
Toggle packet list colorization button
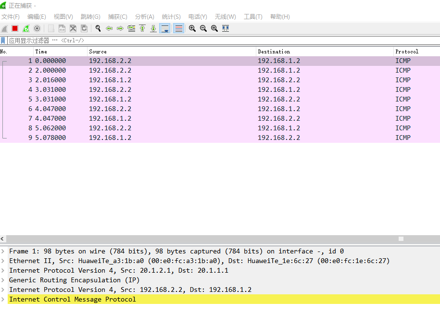pos(179,28)
